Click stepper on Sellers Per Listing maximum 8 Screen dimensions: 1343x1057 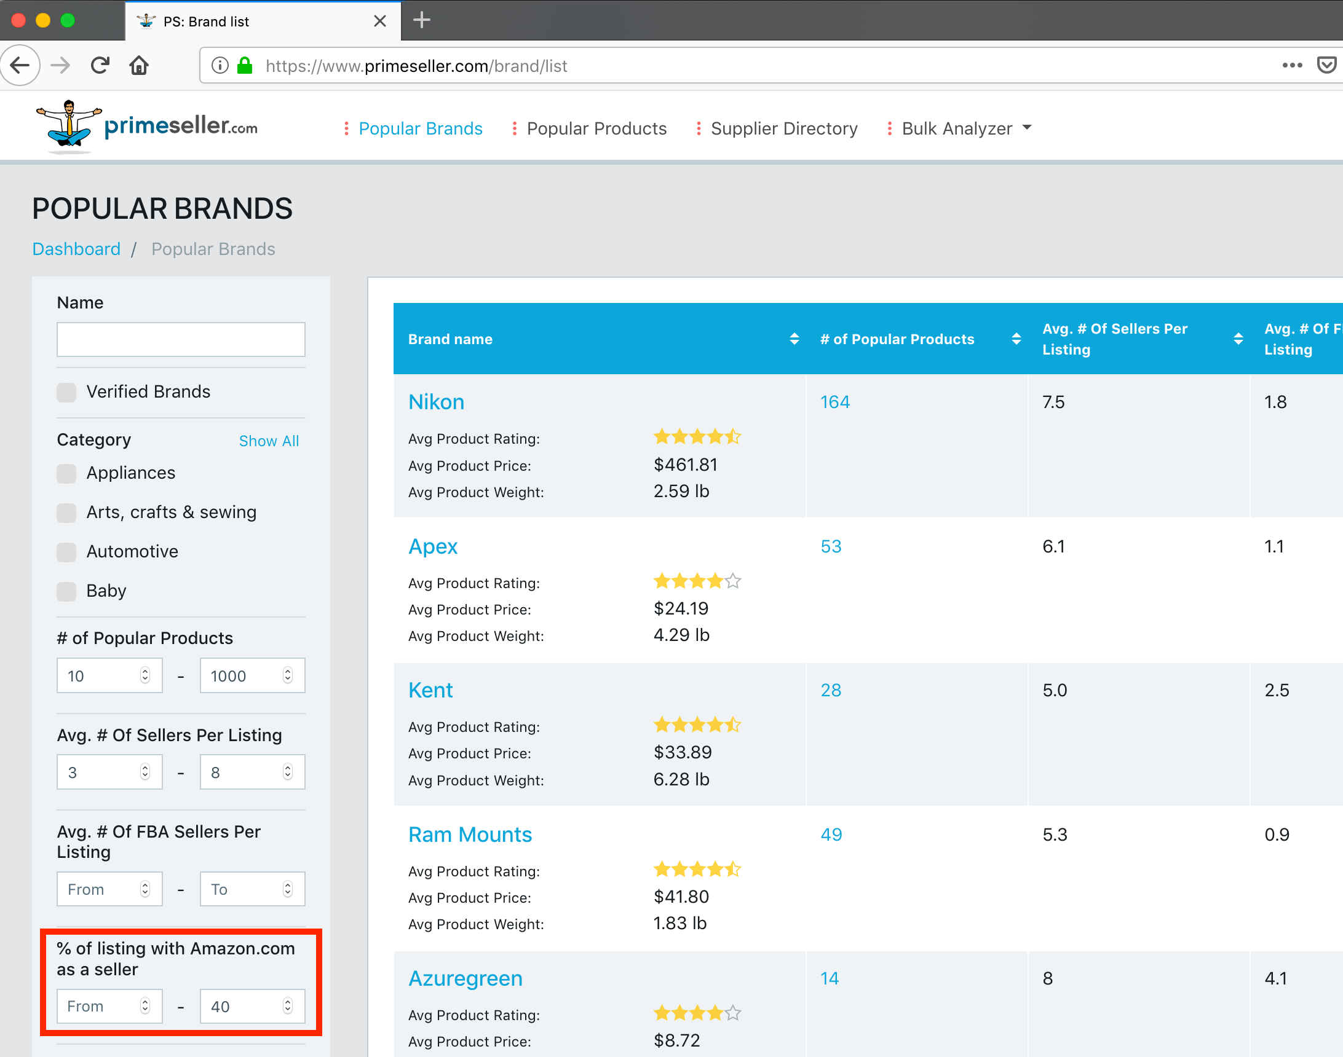click(x=288, y=772)
